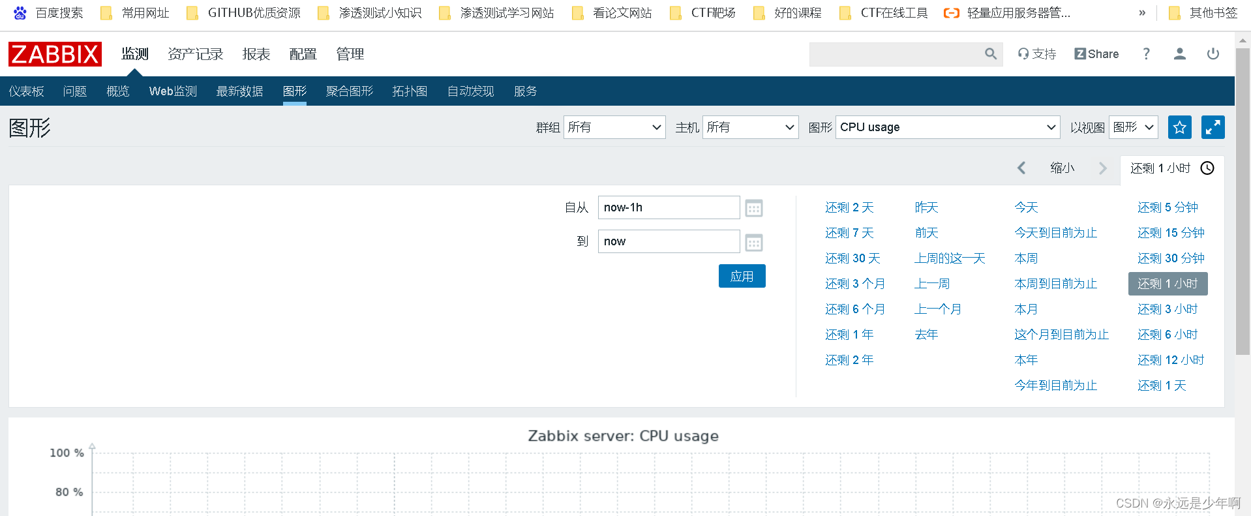This screenshot has width=1251, height=516.
Task: Open the 配置 main menu
Action: tap(303, 54)
